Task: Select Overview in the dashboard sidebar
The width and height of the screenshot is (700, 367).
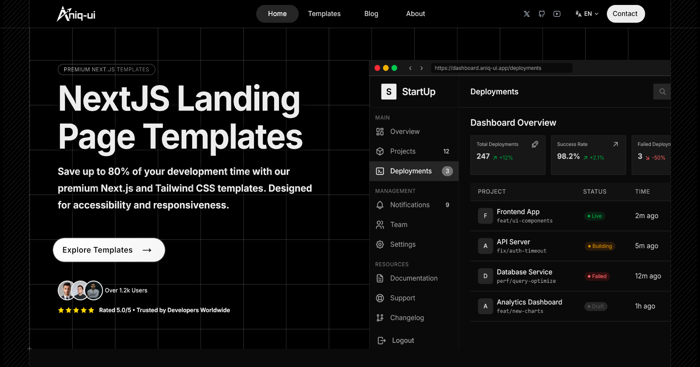Action: (x=405, y=131)
